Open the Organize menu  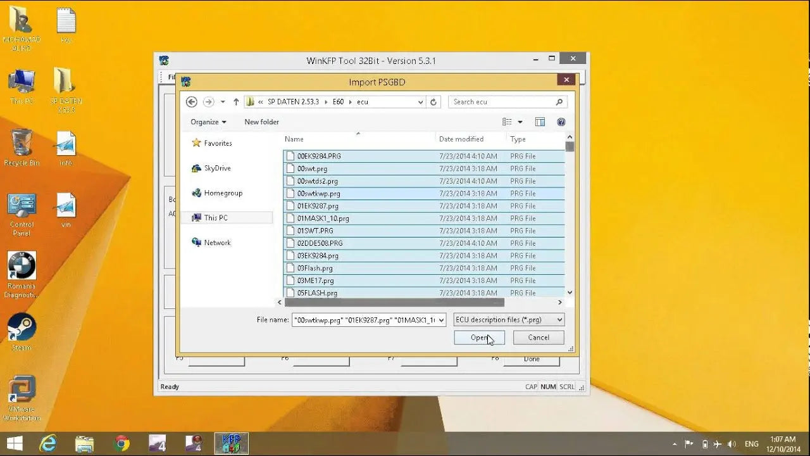208,122
